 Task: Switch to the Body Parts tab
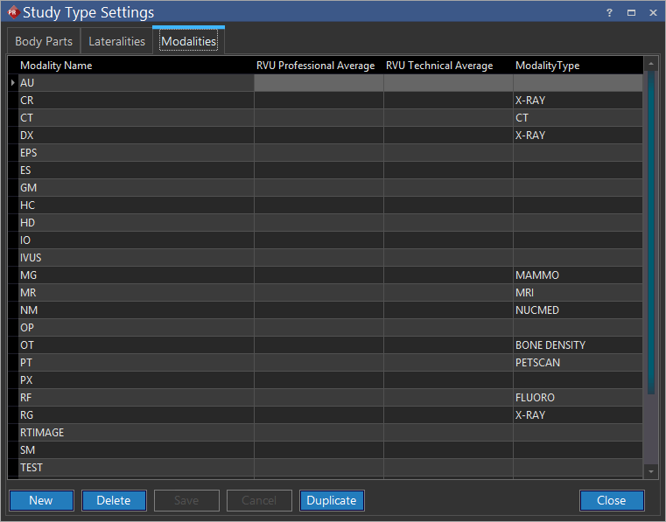pos(44,41)
